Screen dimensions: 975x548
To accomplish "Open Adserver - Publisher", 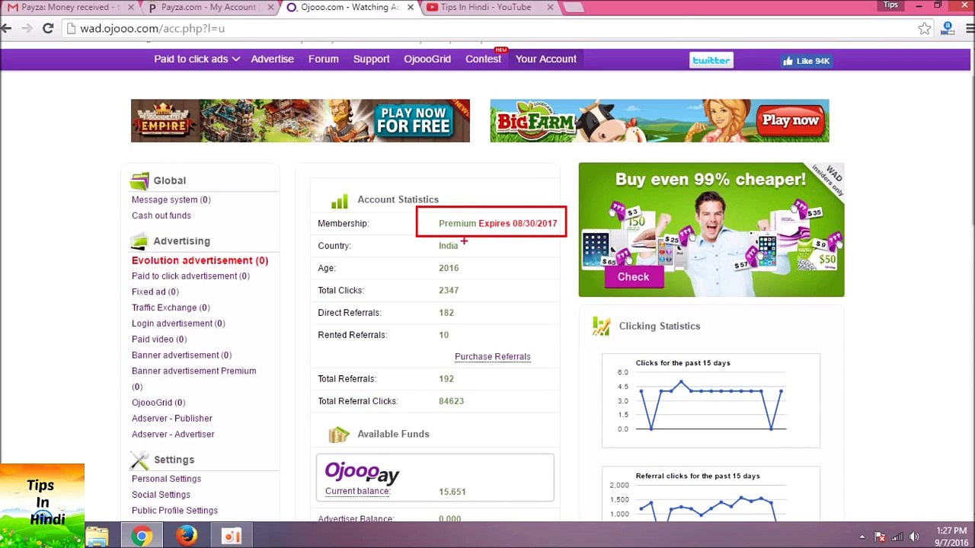I will point(172,419).
